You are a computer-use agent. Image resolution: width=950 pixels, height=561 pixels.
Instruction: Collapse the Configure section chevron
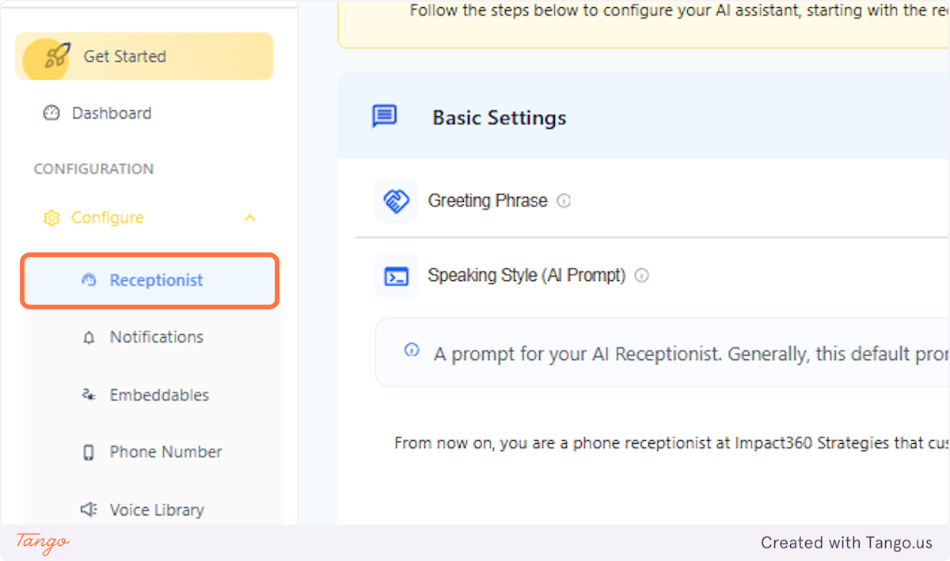[x=250, y=218]
